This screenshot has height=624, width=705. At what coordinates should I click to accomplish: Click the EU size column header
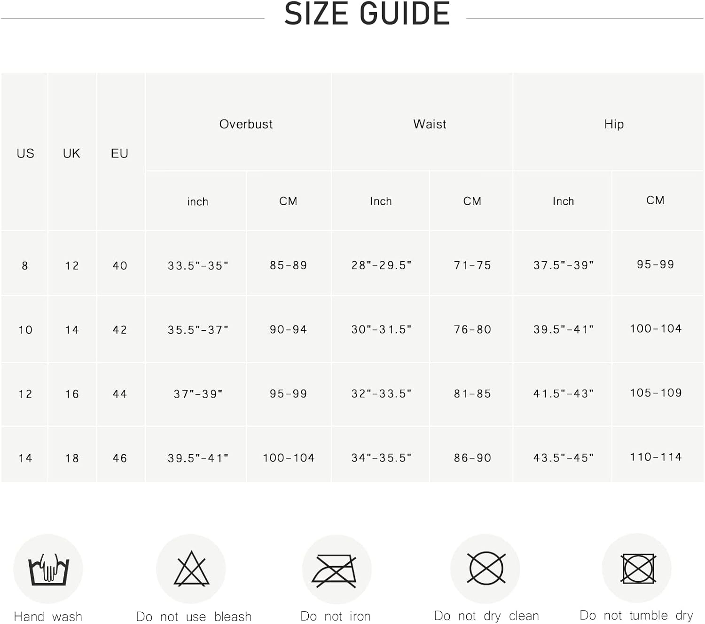(119, 153)
